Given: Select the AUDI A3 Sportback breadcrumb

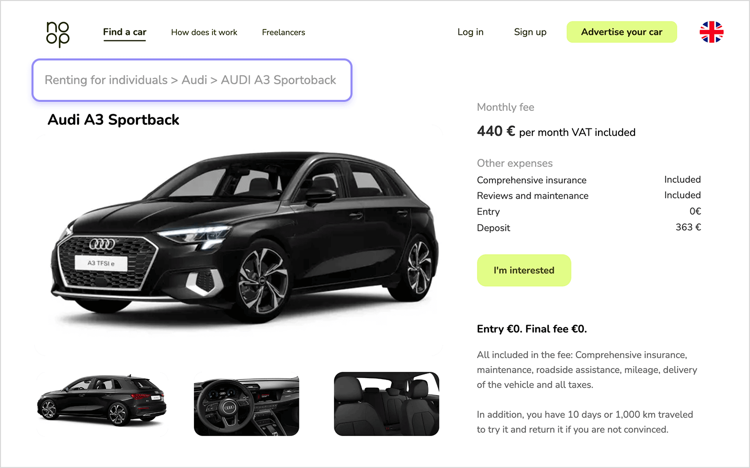Looking at the screenshot, I should [x=278, y=80].
